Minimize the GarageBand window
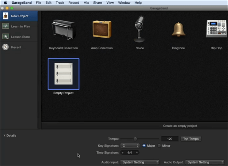This screenshot has width=228, height=166. (7, 8)
